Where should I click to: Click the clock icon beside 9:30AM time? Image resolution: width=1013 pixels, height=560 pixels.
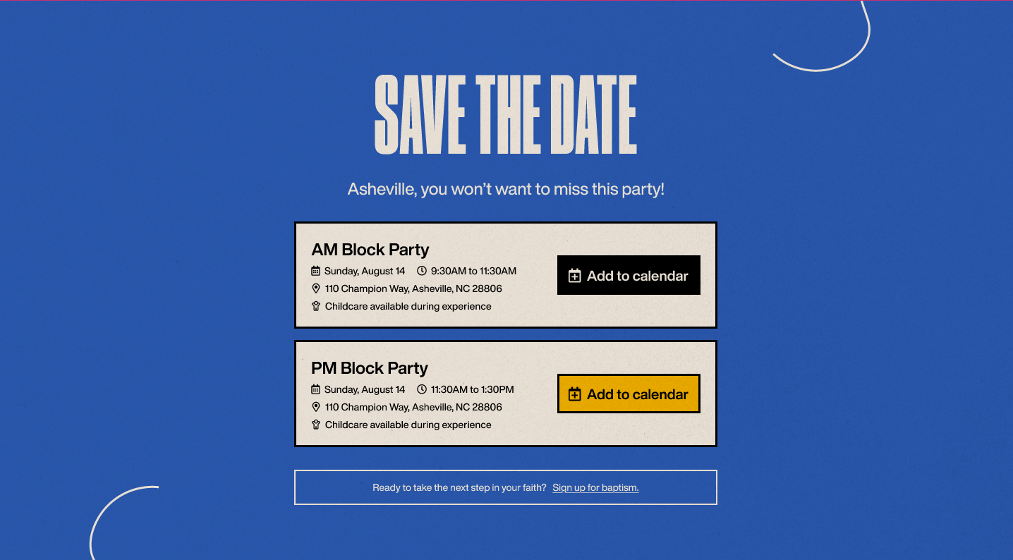point(422,271)
